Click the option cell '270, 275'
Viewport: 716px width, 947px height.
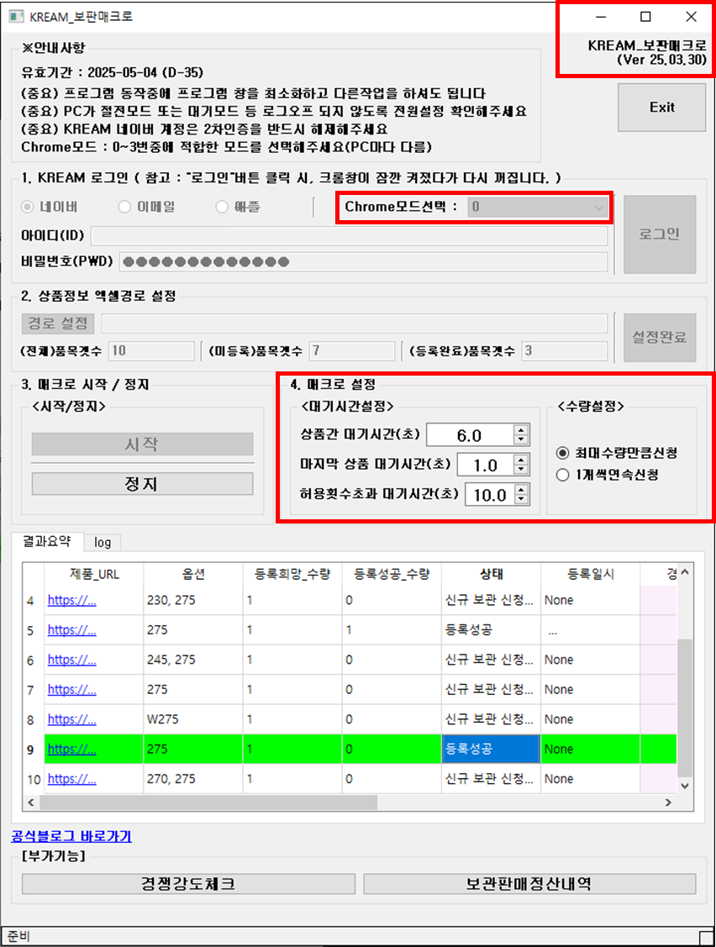[x=193, y=778]
